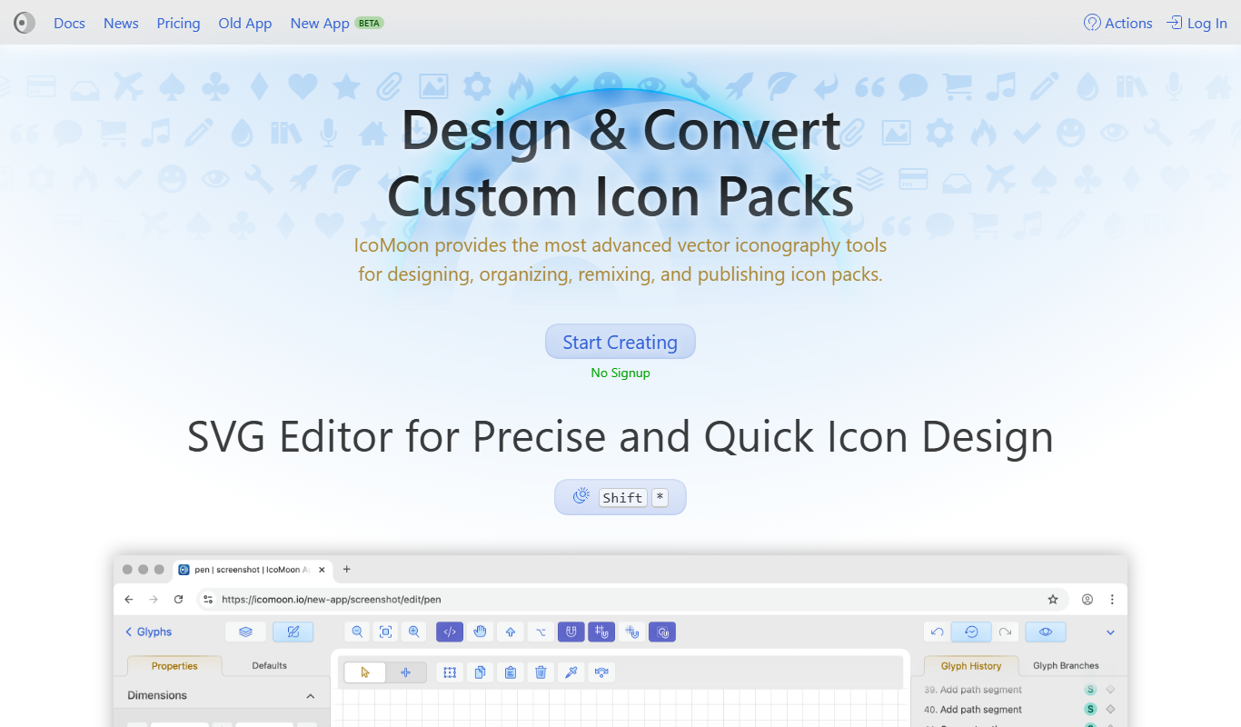Open the Glyph Branches tab
Image resolution: width=1241 pixels, height=727 pixels.
(x=1066, y=666)
